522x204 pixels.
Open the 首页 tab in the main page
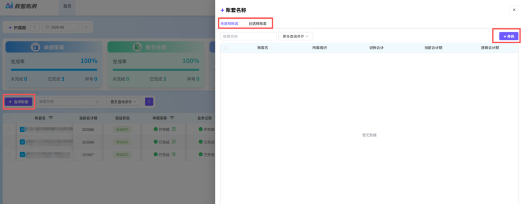click(67, 6)
